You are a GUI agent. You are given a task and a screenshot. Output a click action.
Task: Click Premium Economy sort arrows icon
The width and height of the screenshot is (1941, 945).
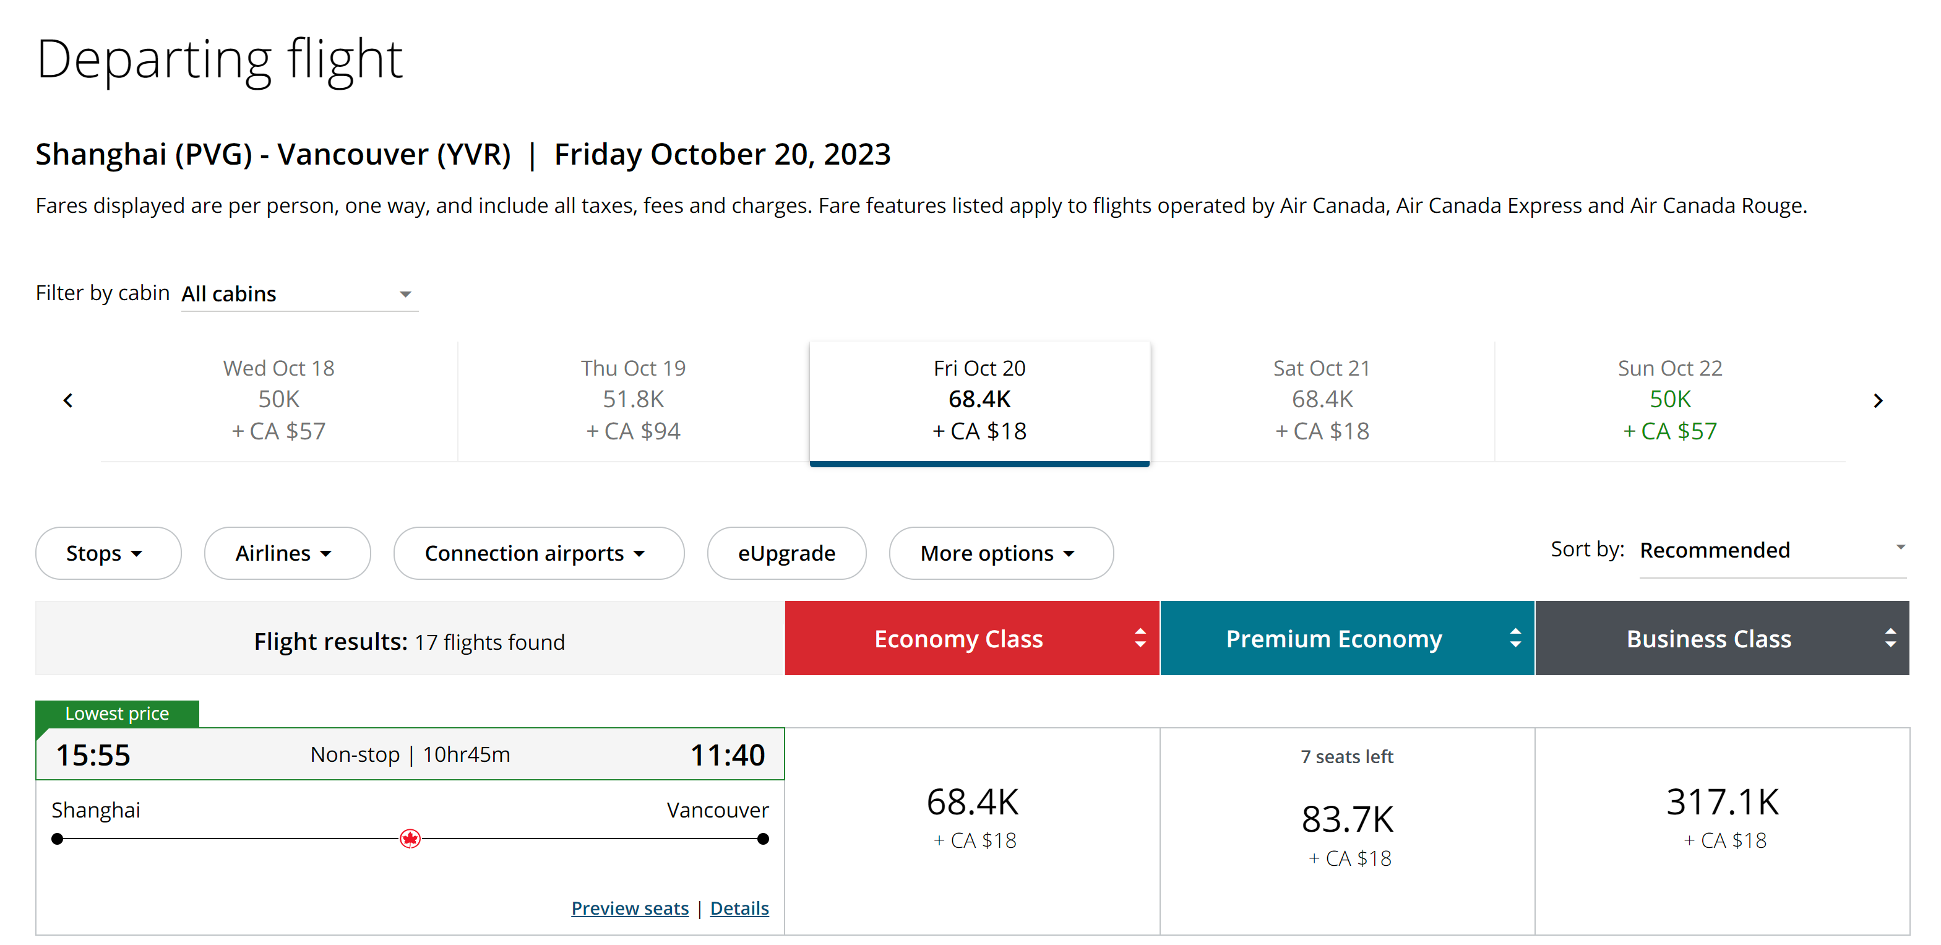point(1515,637)
